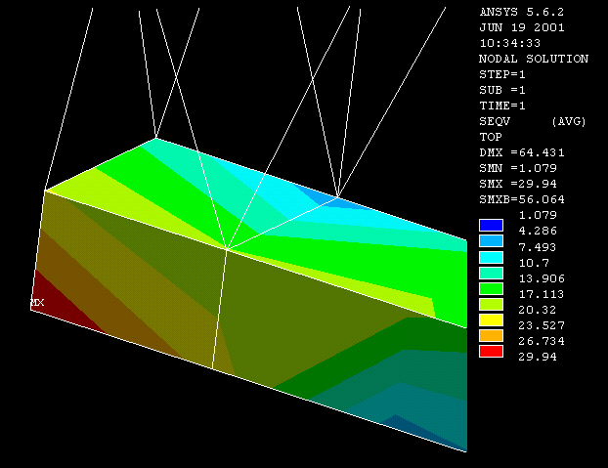Select the cyan legend color swatch
The width and height of the screenshot is (608, 468).
tap(491, 256)
